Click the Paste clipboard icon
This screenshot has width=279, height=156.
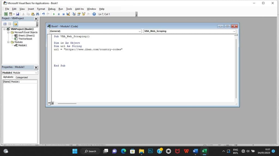pos(33,14)
